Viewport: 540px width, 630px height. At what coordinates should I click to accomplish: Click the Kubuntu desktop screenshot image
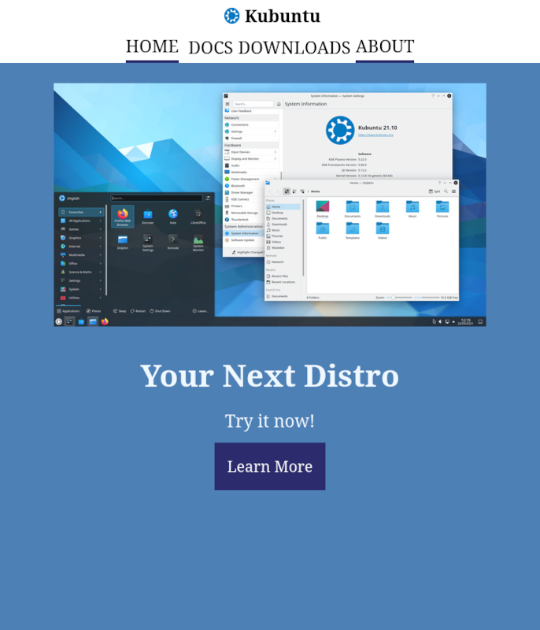pos(270,205)
